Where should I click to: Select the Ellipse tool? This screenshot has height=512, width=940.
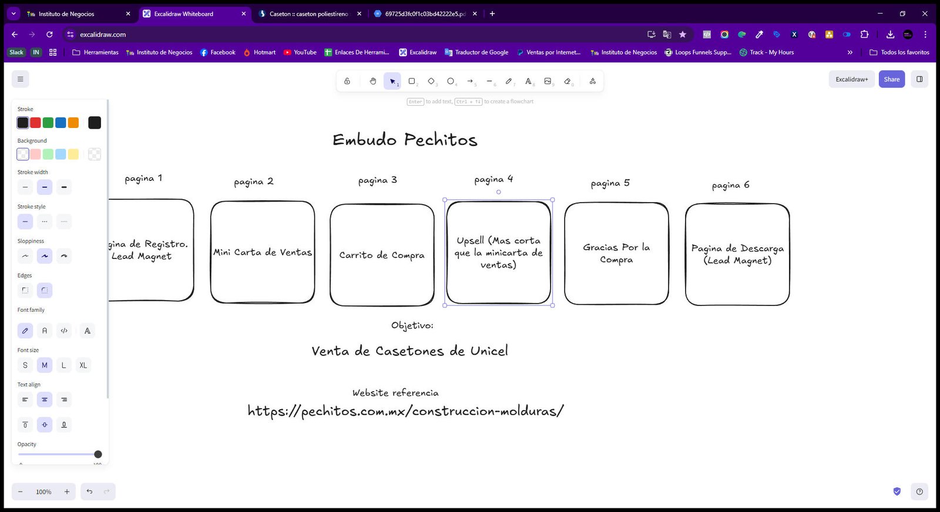click(x=451, y=81)
